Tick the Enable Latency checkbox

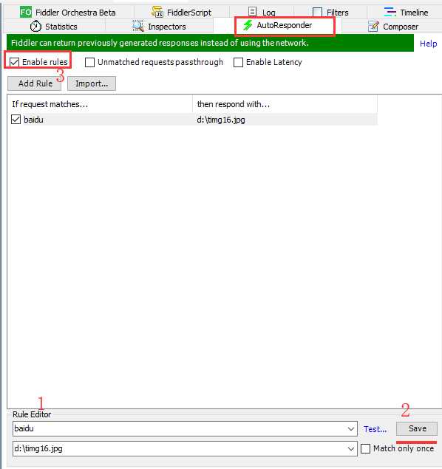(x=238, y=62)
